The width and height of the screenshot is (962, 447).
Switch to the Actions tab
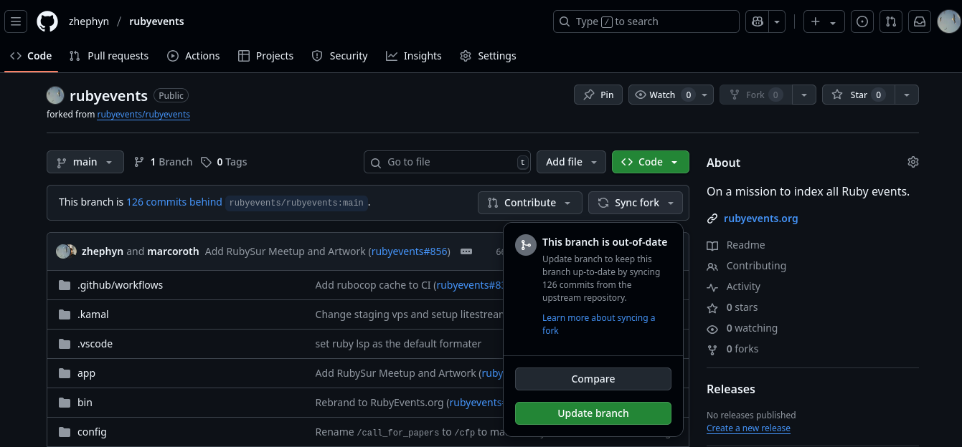(x=194, y=56)
